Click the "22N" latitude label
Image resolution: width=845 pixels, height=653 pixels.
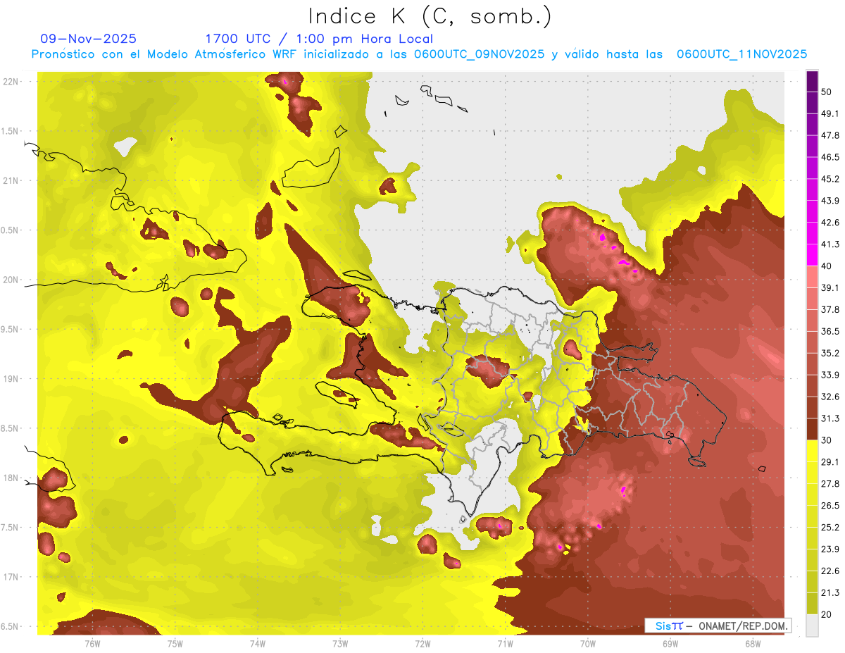[11, 82]
